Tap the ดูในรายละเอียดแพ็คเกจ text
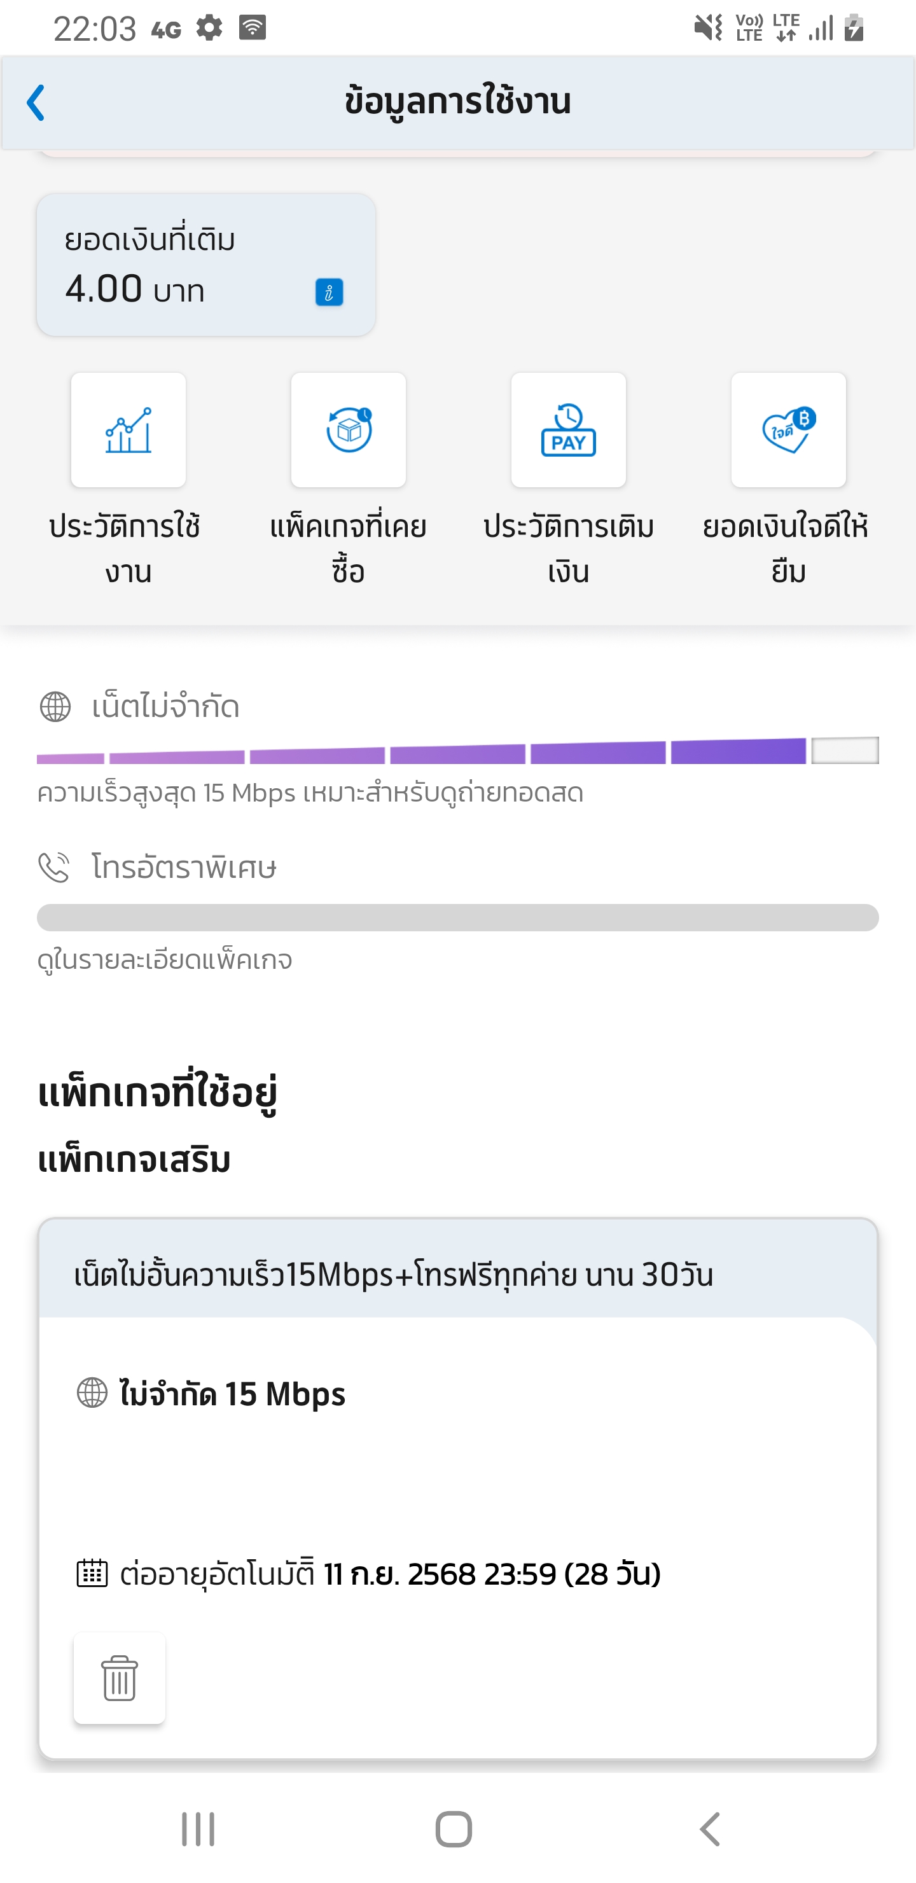 165,960
